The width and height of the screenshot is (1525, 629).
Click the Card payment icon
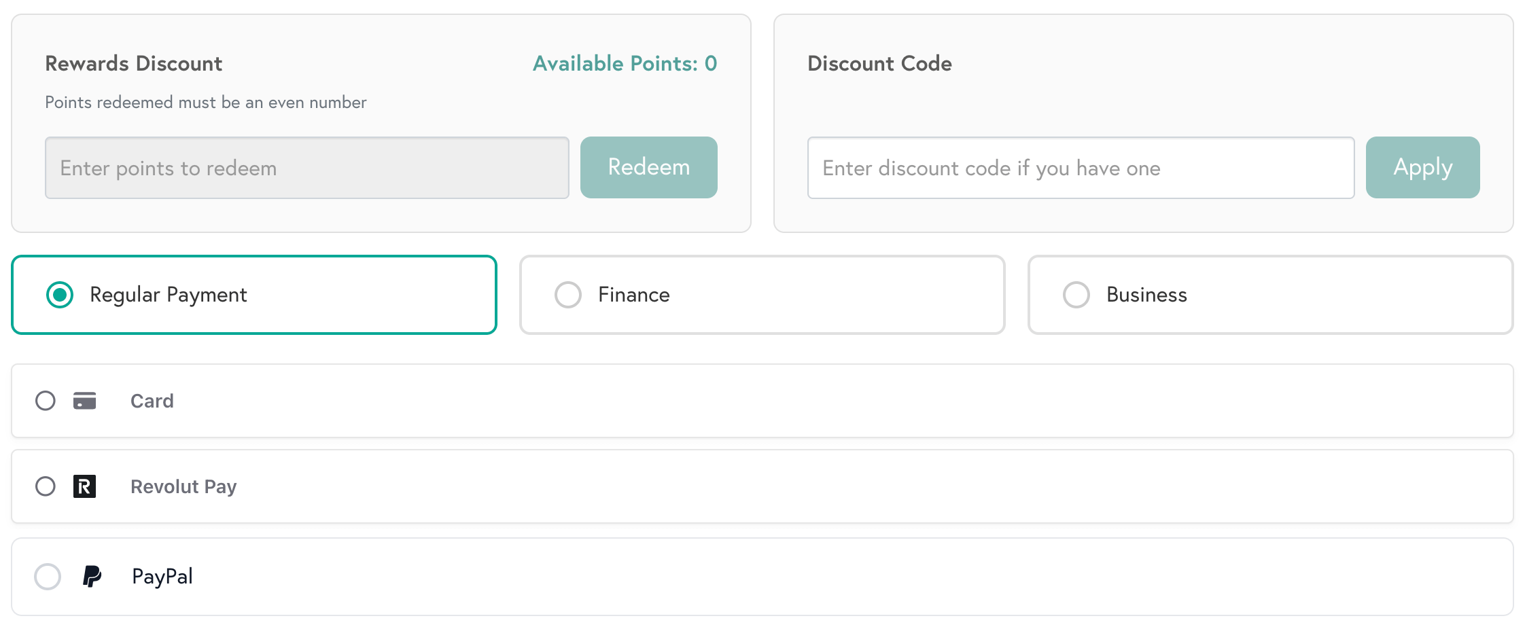tap(84, 401)
